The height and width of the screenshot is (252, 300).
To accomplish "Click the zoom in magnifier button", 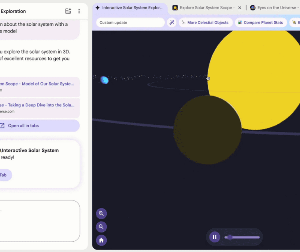I will pos(101,214).
